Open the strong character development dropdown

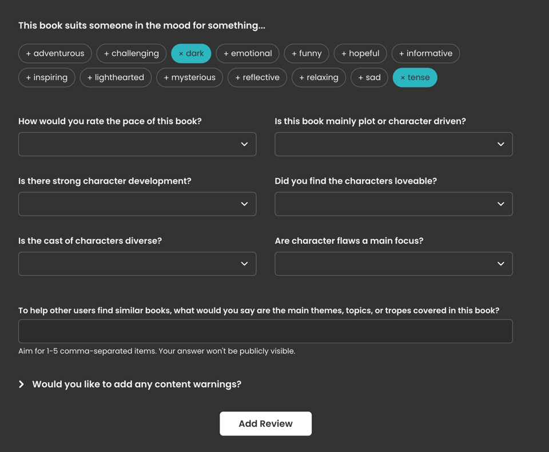(x=137, y=204)
